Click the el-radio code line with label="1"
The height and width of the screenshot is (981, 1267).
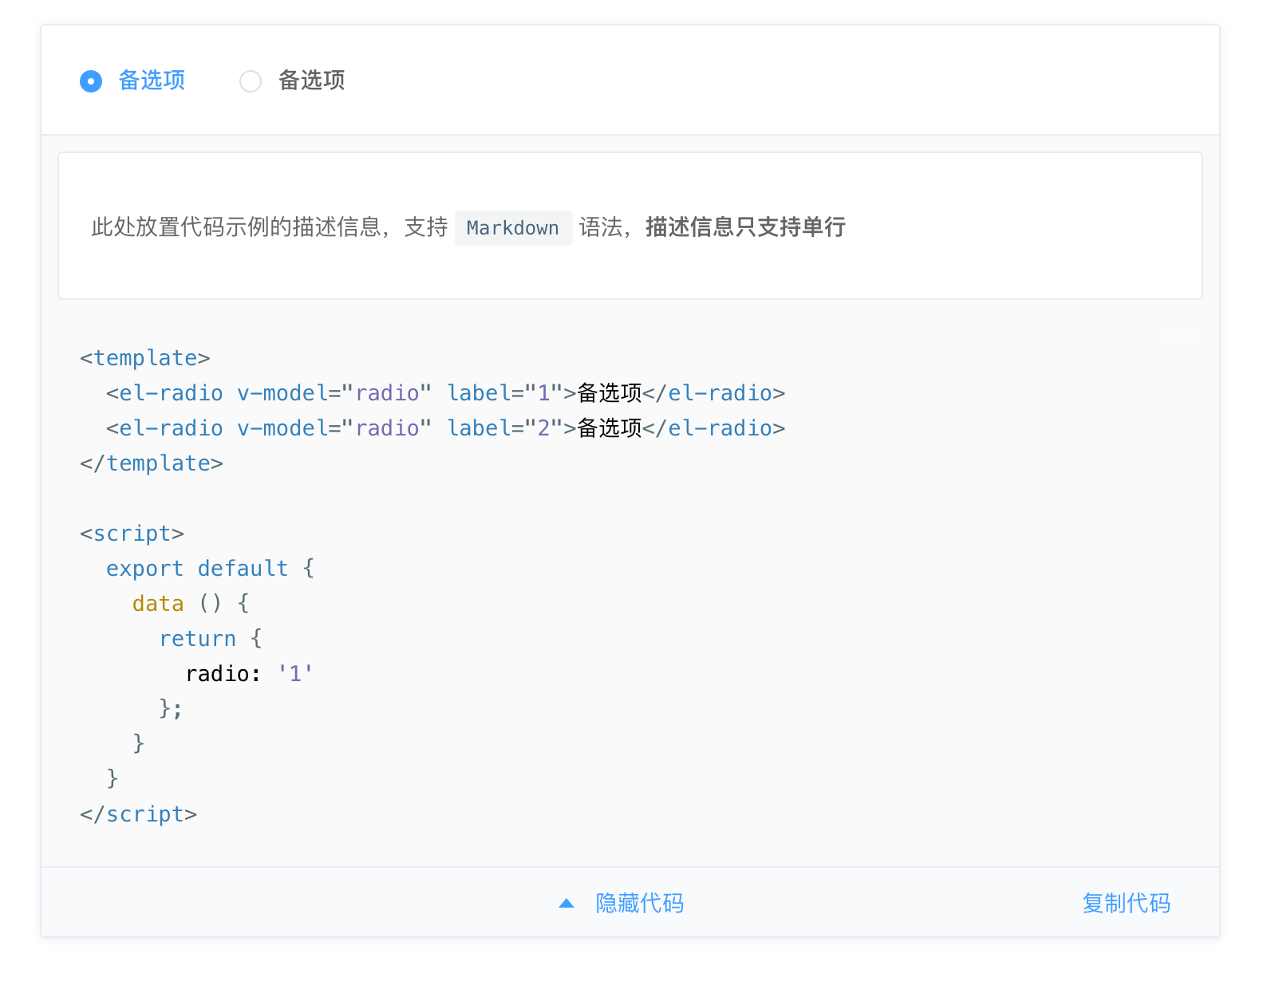[x=446, y=393]
